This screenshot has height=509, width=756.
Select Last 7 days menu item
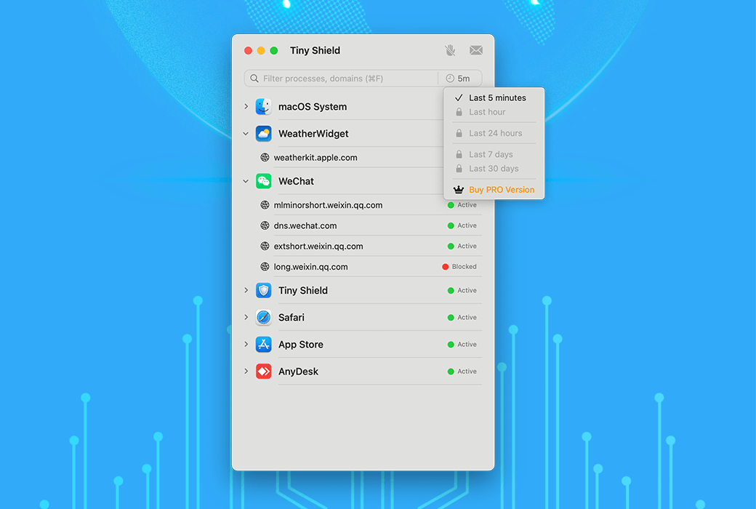tap(494, 154)
